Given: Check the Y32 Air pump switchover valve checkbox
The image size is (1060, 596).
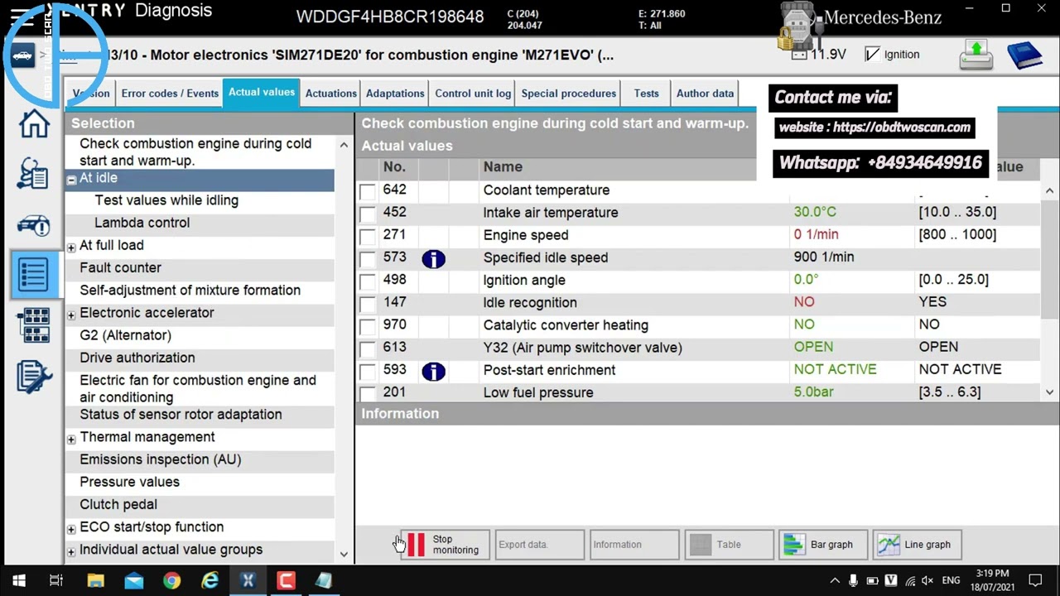Looking at the screenshot, I should coord(368,348).
